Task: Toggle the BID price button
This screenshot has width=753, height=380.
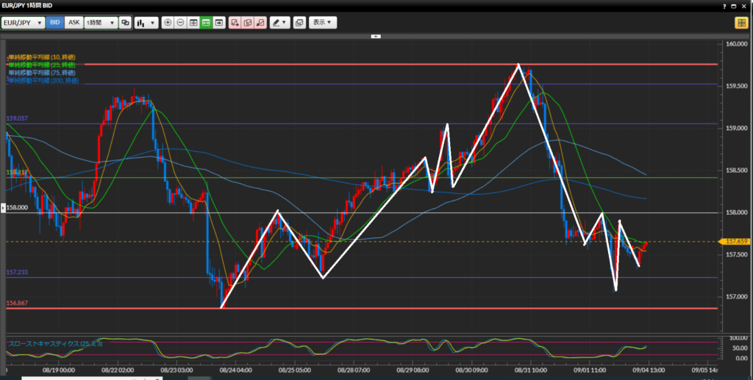Action: coord(55,23)
